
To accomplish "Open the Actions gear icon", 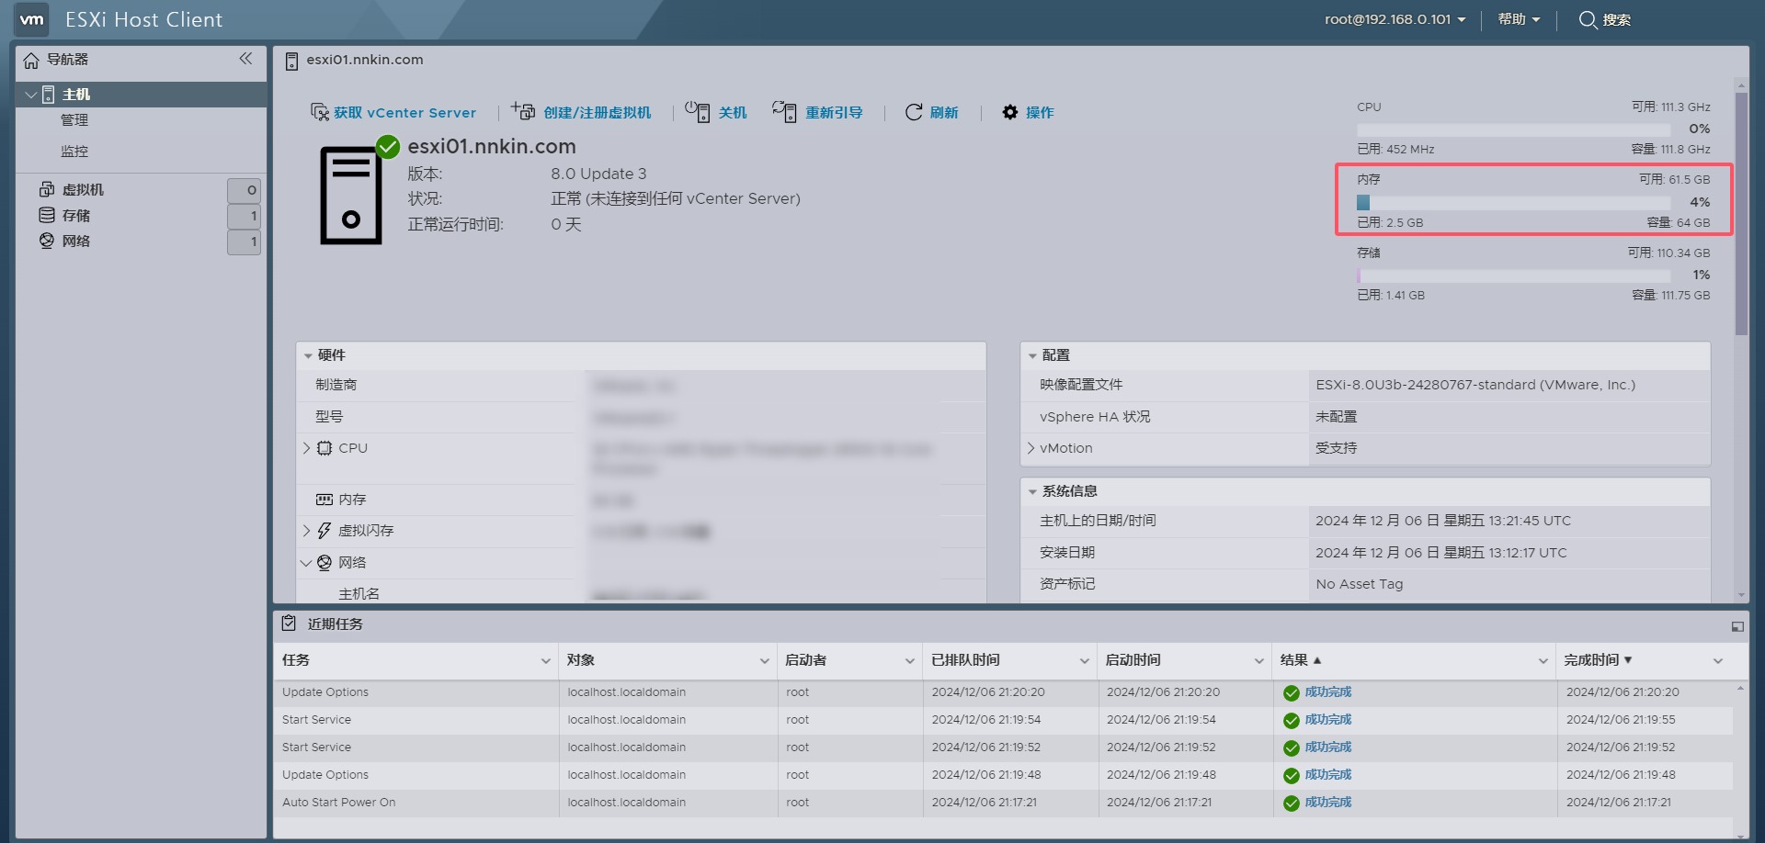I will pos(1010,112).
